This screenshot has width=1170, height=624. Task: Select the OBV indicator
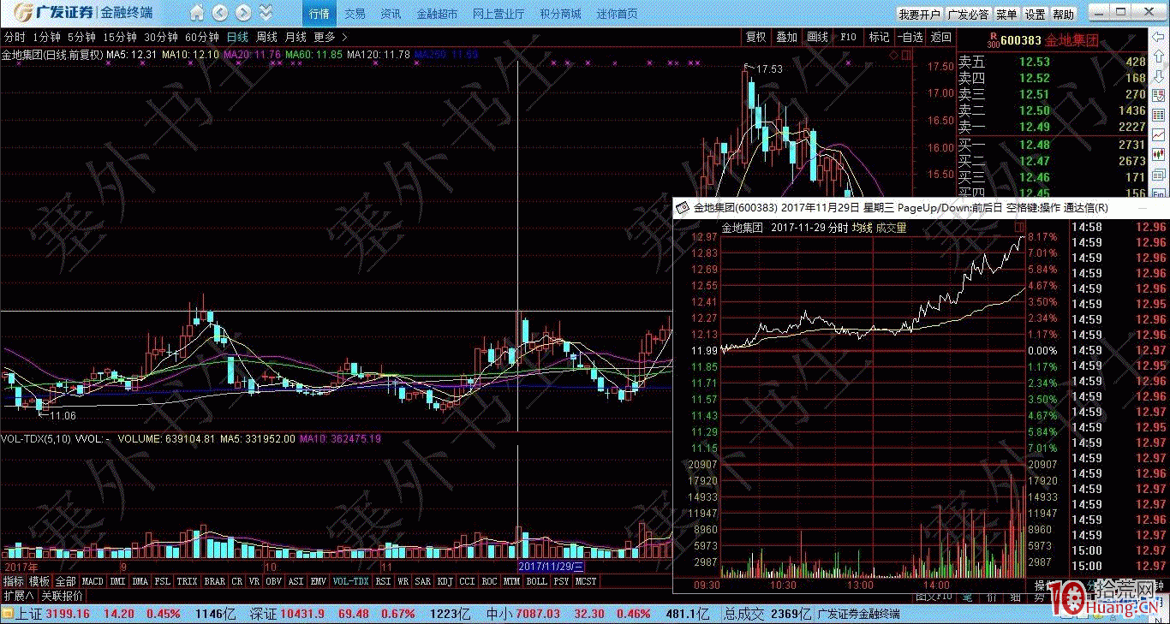tap(273, 581)
